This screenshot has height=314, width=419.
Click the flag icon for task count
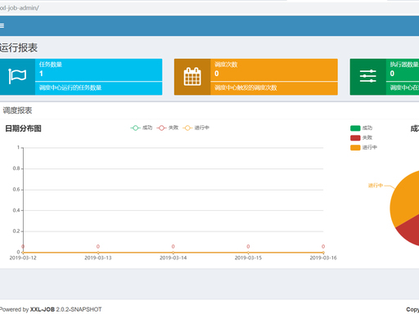click(x=17, y=77)
